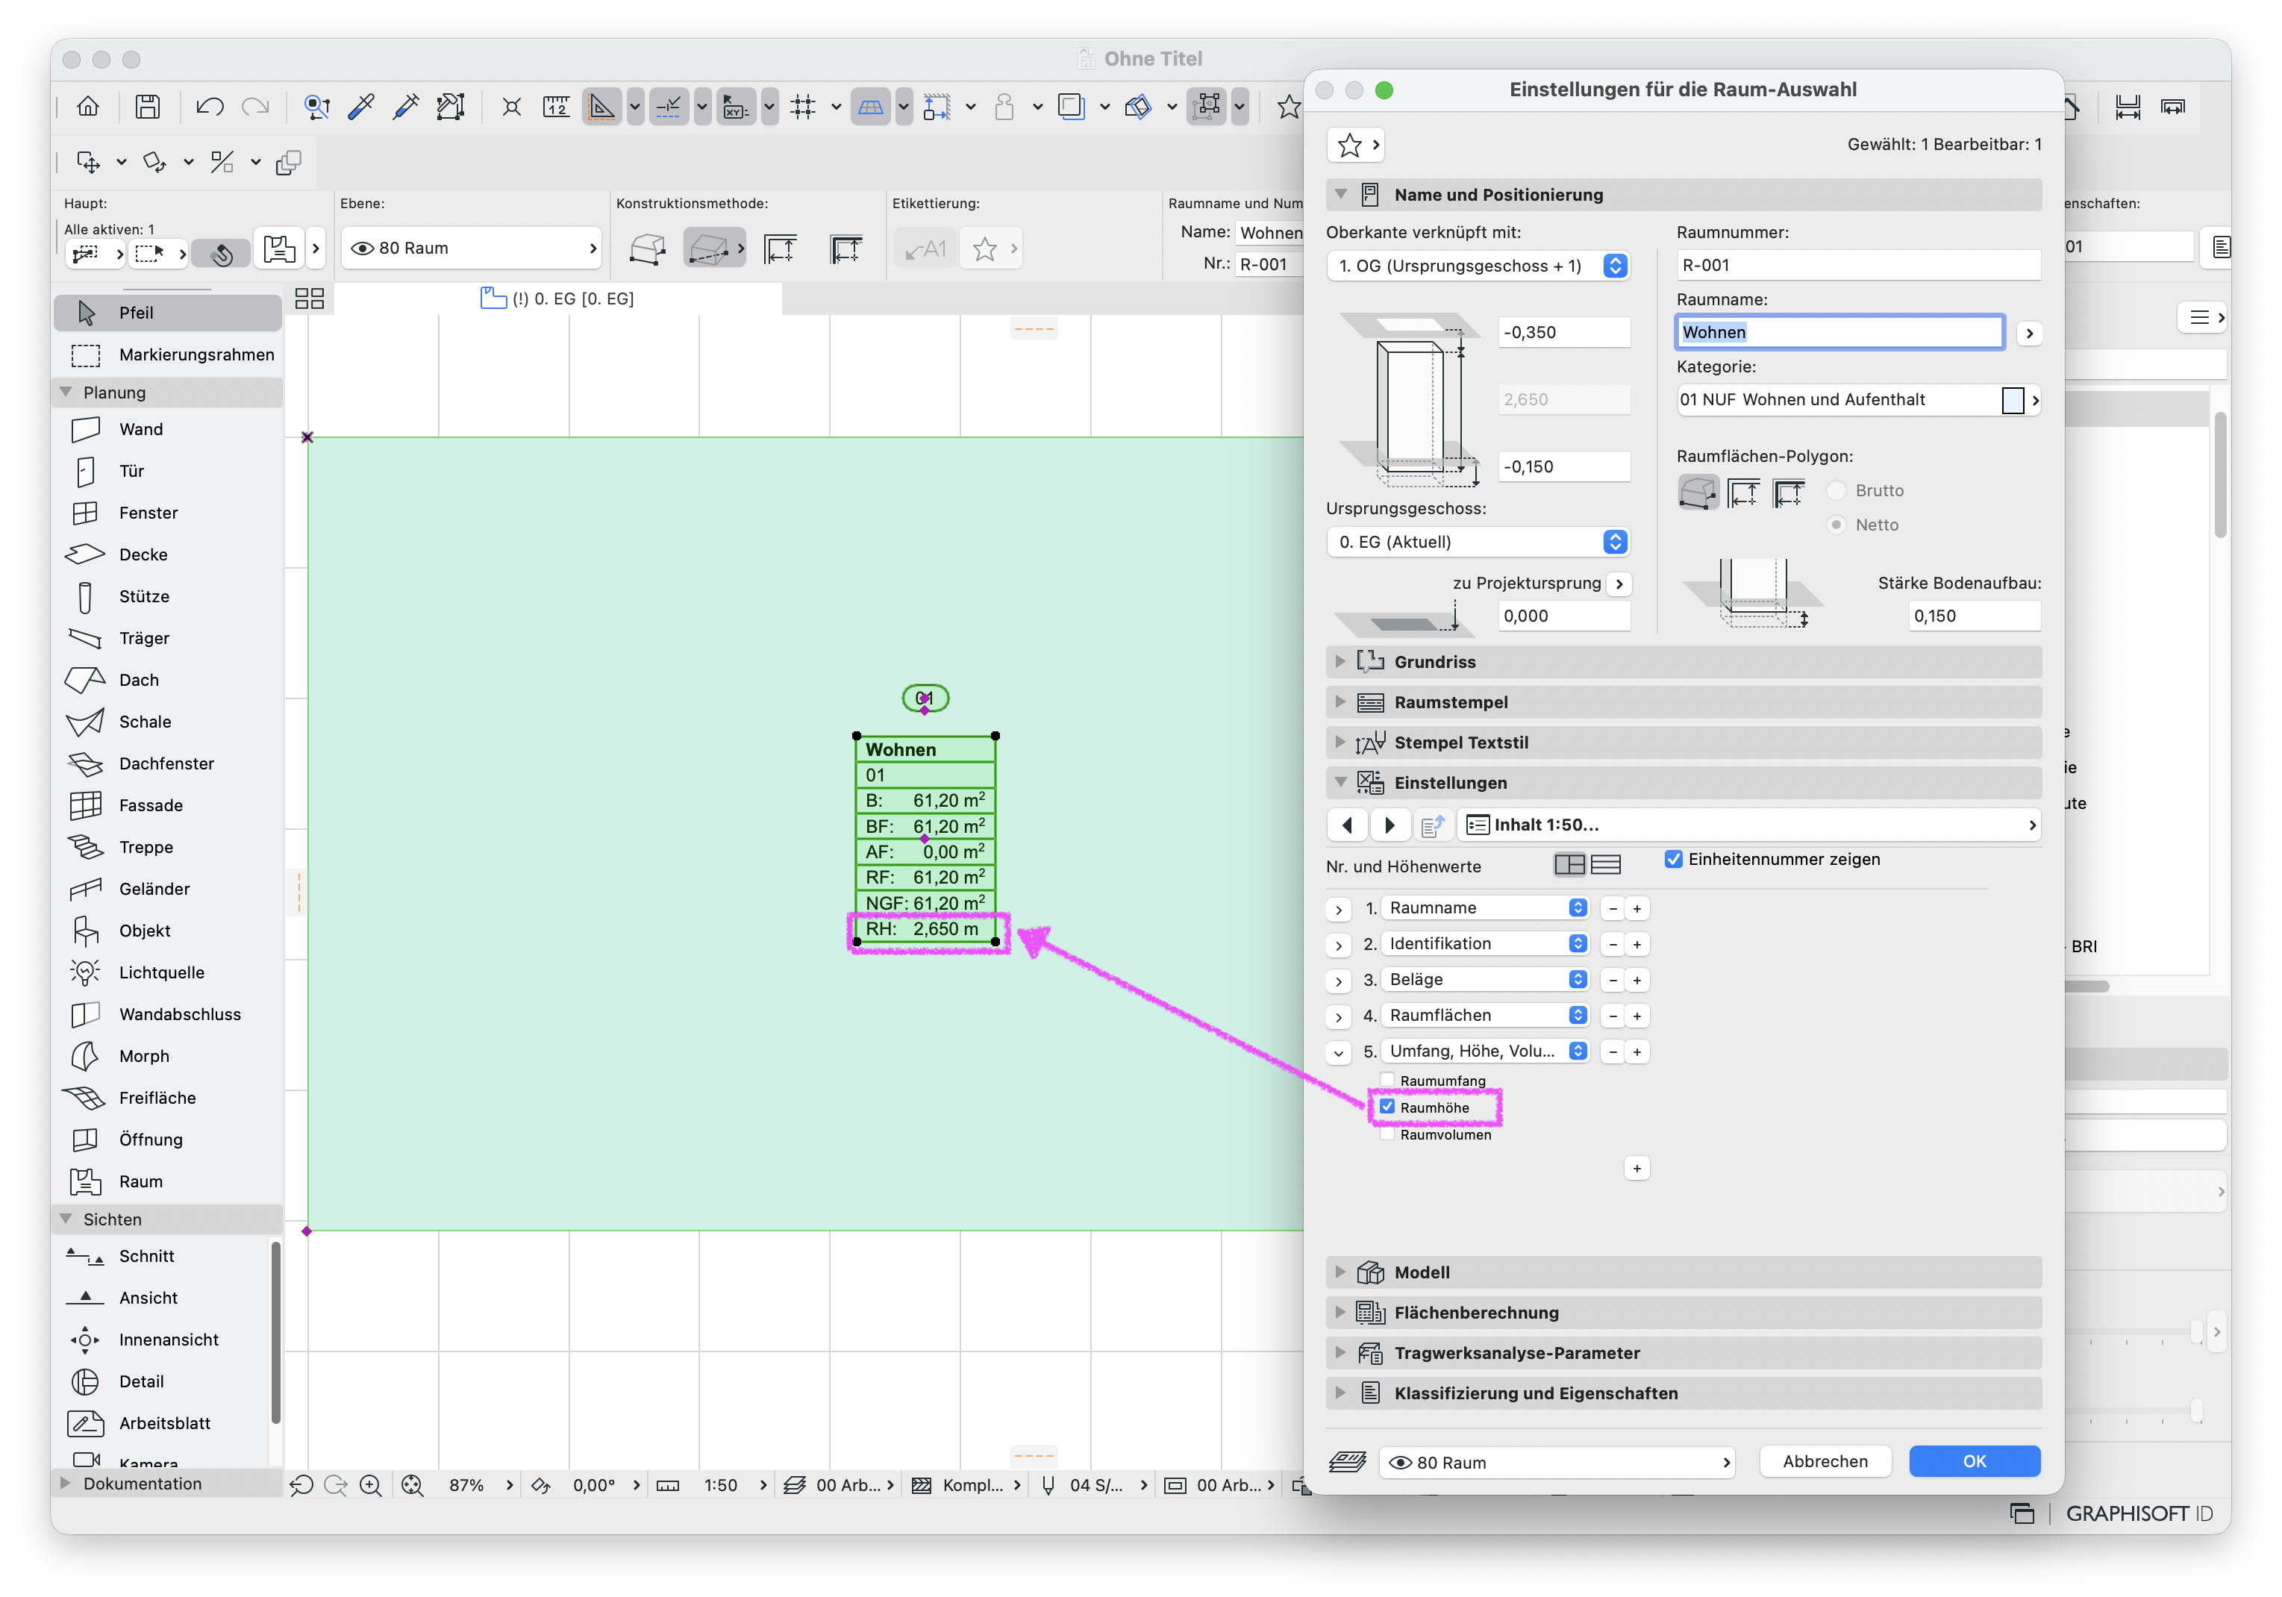Pick the Dachfenster skylight tool
Screen dimensions: 2282x1597
(x=167, y=763)
